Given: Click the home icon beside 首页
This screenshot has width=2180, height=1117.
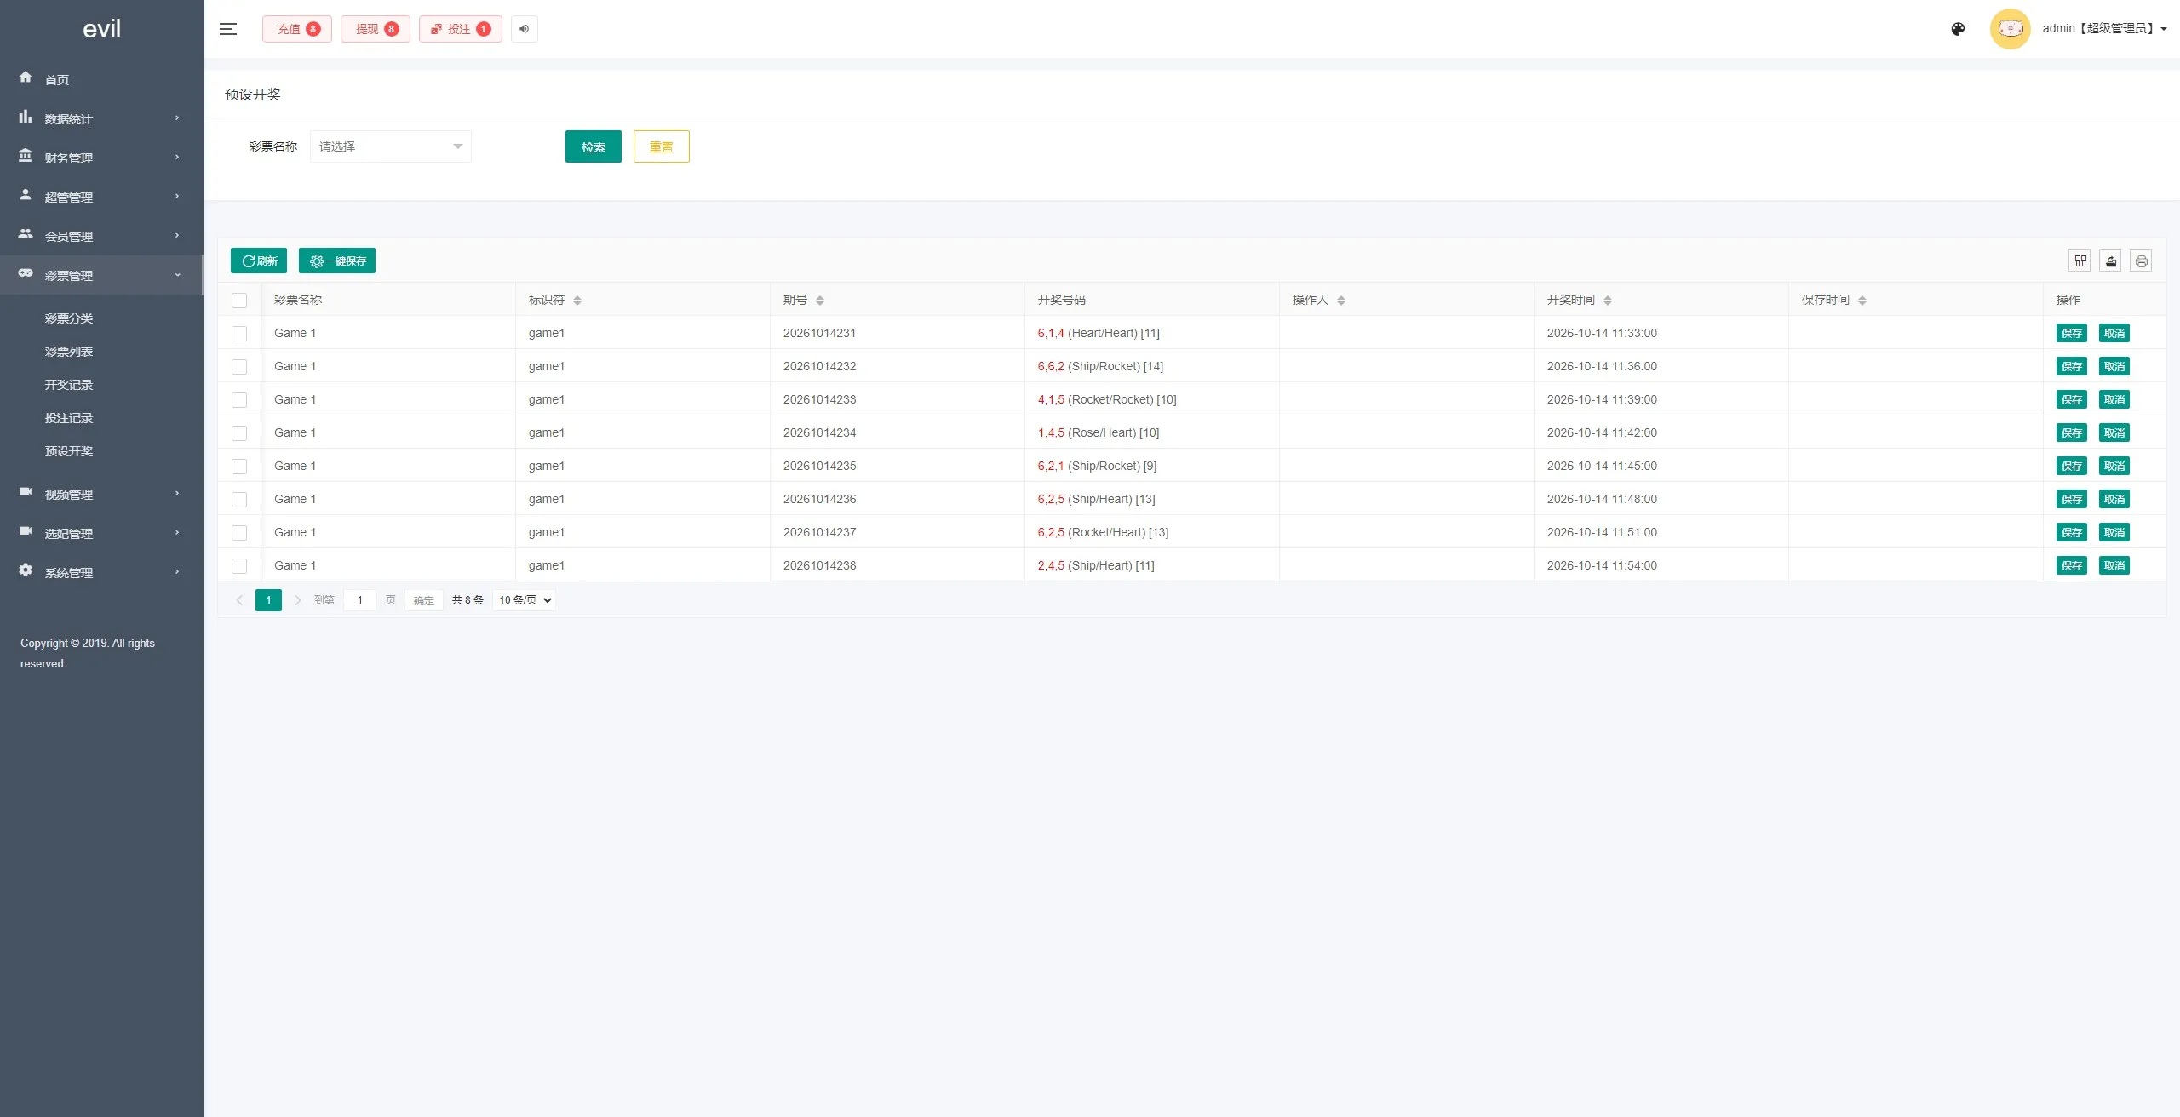Looking at the screenshot, I should (x=26, y=77).
